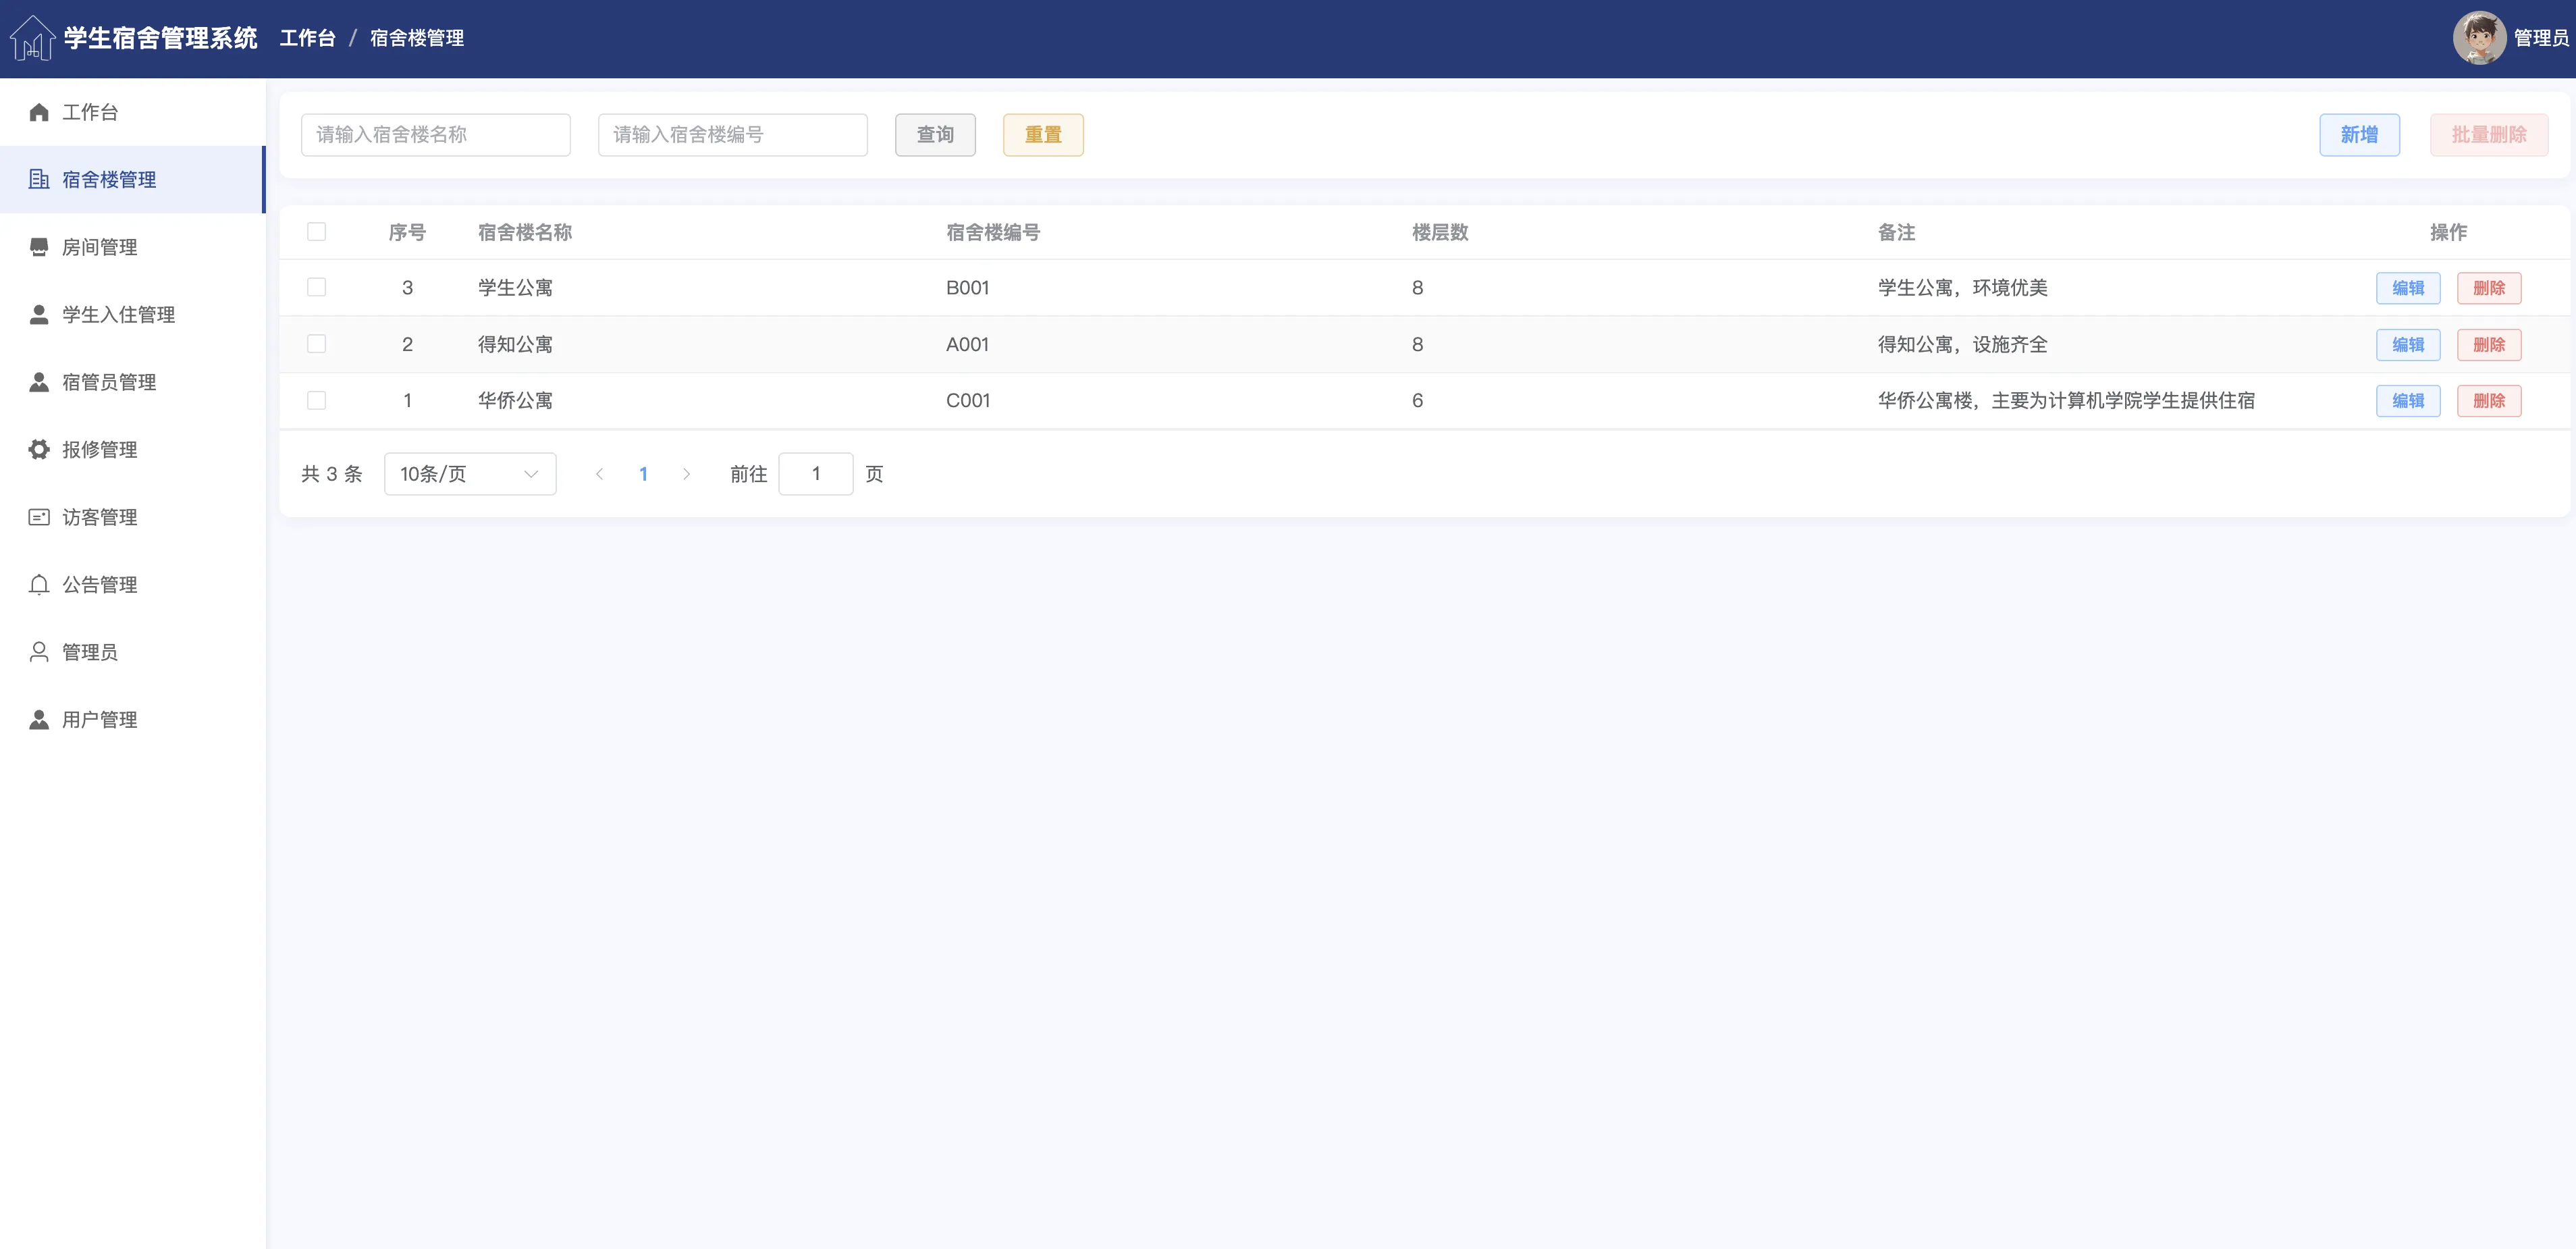This screenshot has width=2576, height=1249.
Task: Click the home icon beside 工作台
Action: (x=39, y=112)
